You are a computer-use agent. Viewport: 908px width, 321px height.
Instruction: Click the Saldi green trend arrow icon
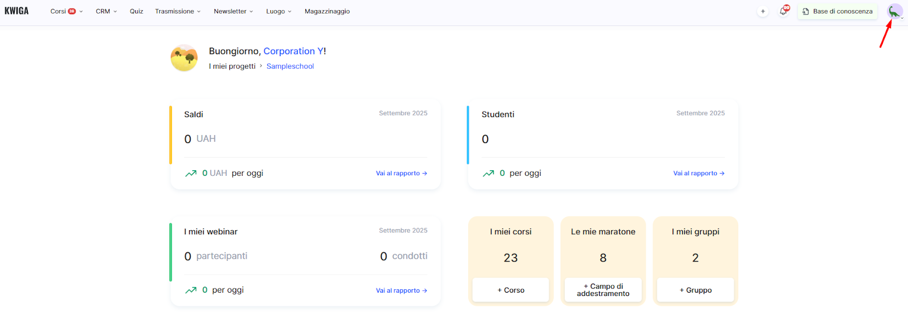(x=191, y=174)
